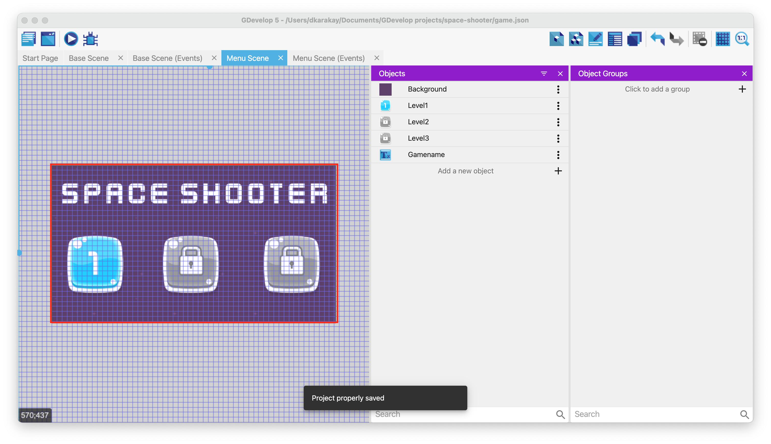The width and height of the screenshot is (771, 444).
Task: Select the Background purple color thumbnail
Action: [385, 89]
